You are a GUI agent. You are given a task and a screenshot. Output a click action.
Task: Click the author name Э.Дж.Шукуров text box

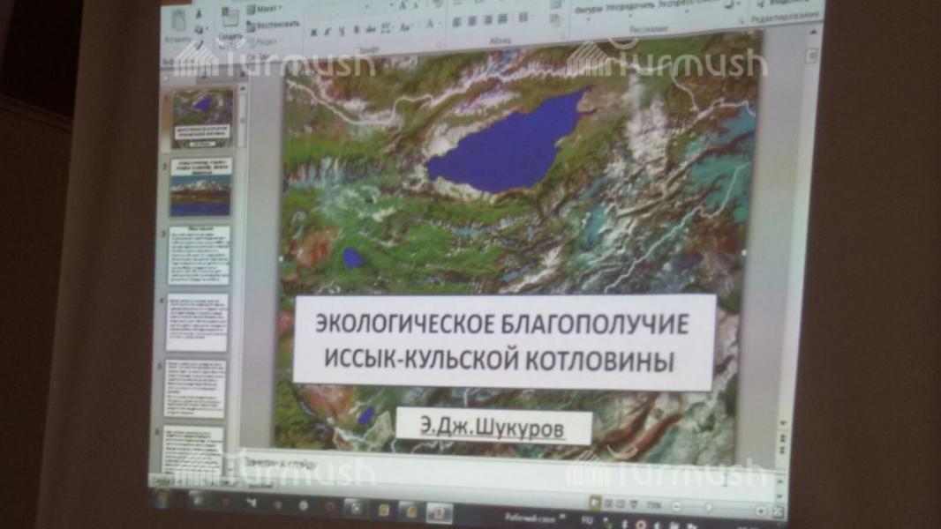point(493,428)
